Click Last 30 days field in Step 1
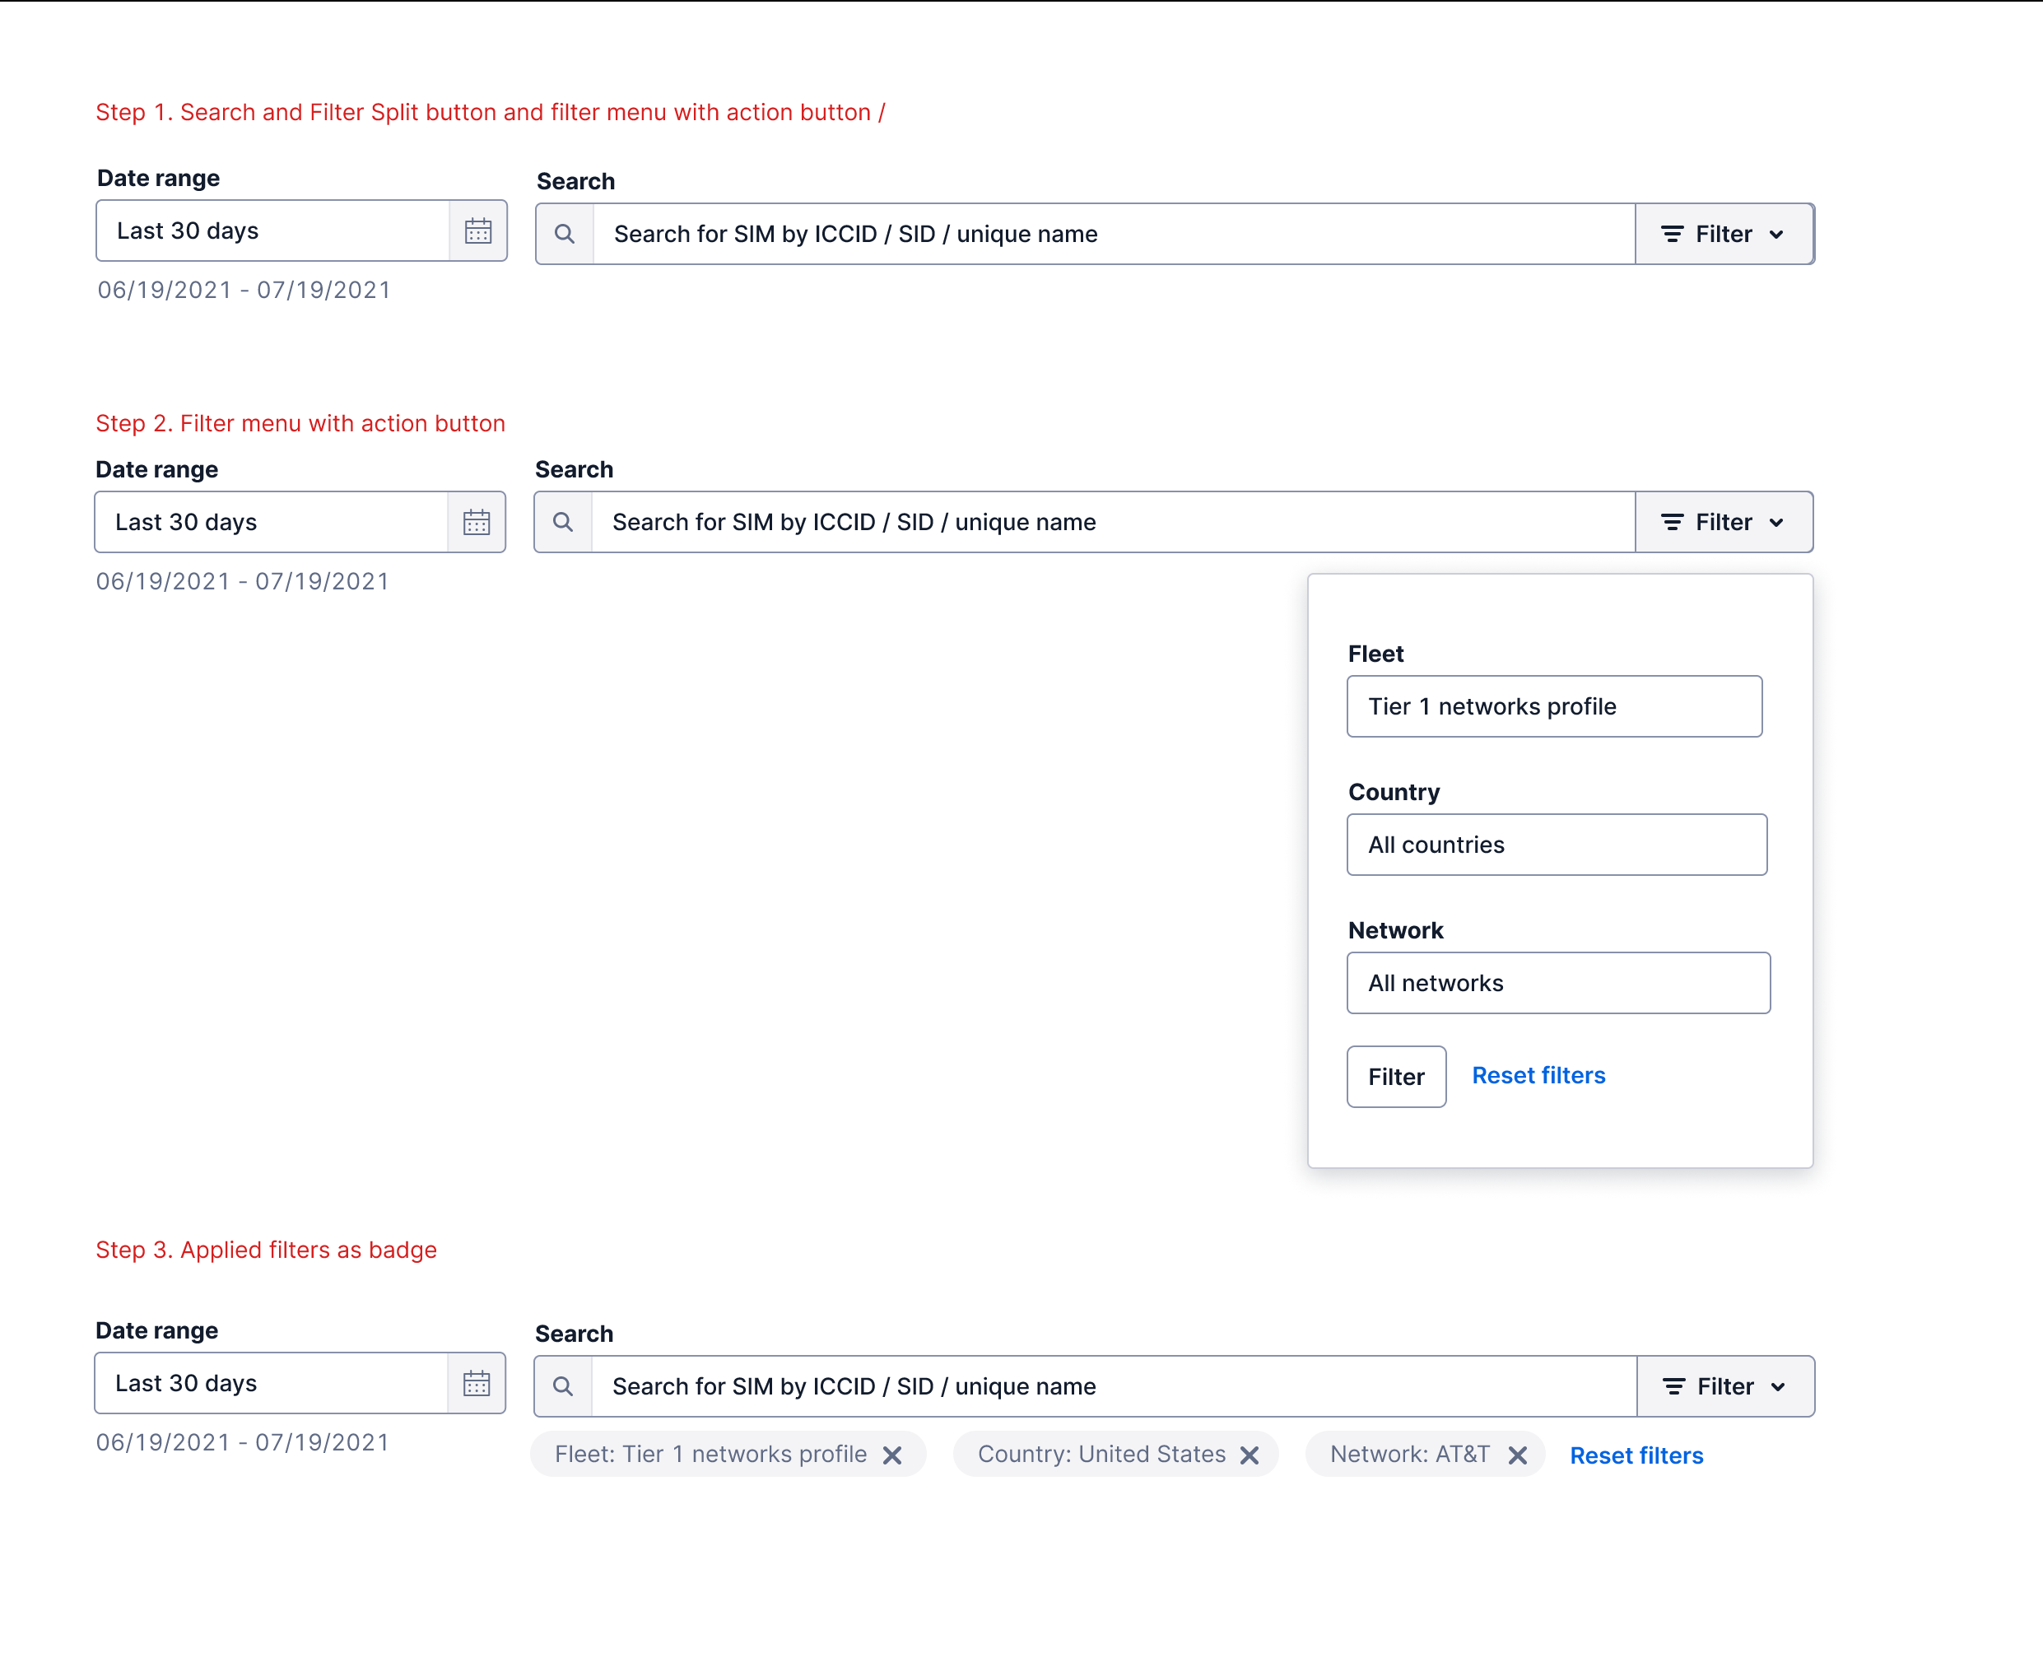 (273, 231)
